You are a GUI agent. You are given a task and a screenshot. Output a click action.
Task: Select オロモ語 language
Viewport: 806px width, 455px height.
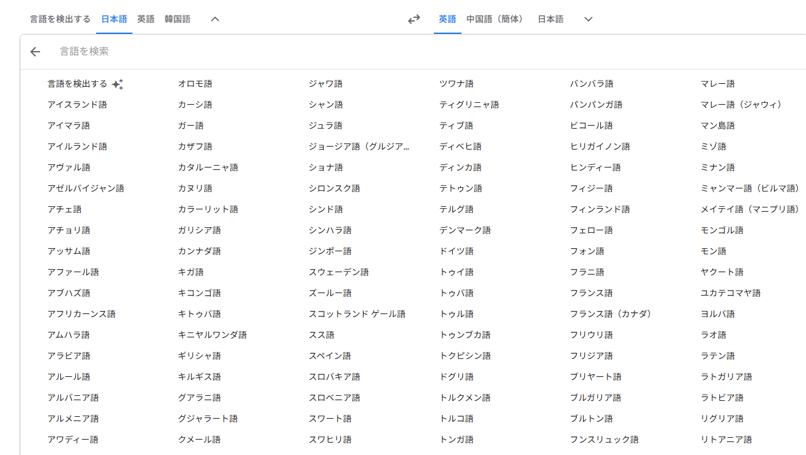pyautogui.click(x=195, y=84)
